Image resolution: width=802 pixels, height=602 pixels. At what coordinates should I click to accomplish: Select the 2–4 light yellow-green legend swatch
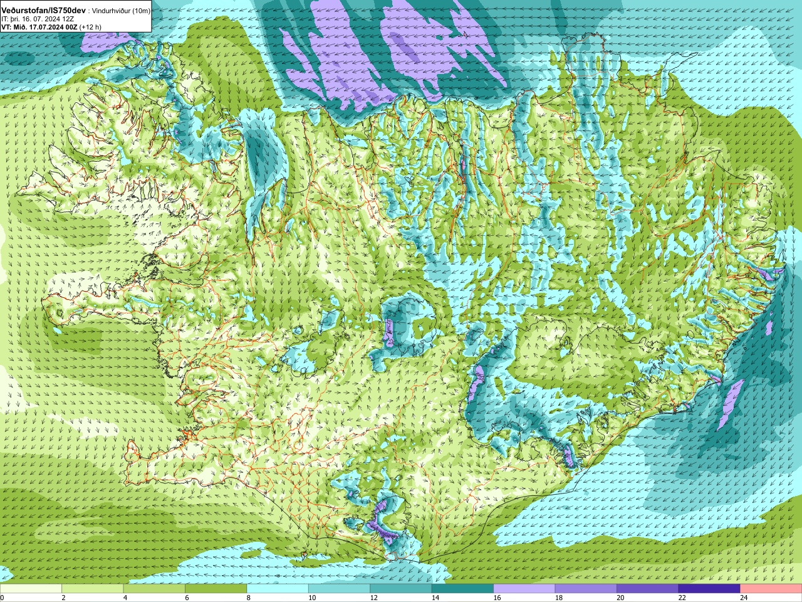[x=92, y=589]
